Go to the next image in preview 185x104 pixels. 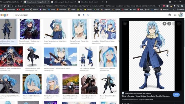pos(179,24)
